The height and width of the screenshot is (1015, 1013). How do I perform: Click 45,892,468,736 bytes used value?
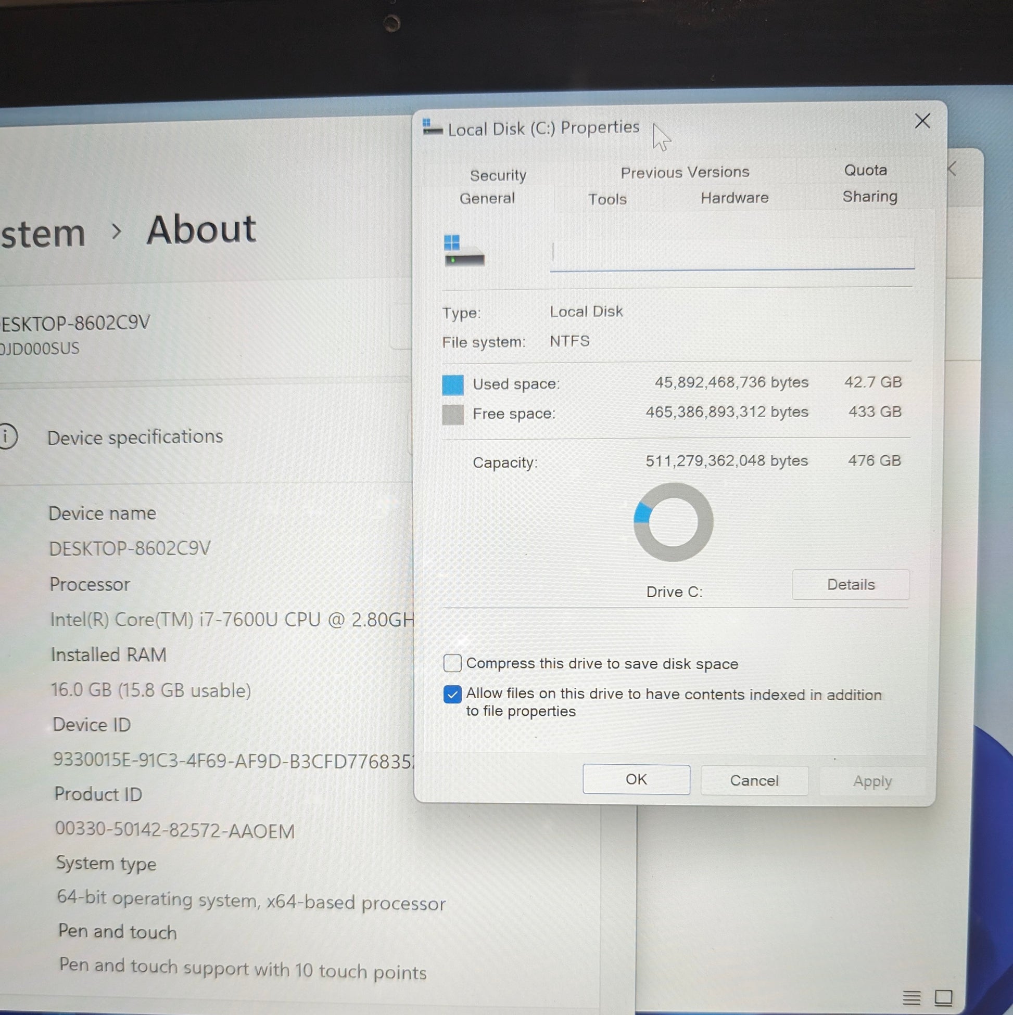pos(731,382)
